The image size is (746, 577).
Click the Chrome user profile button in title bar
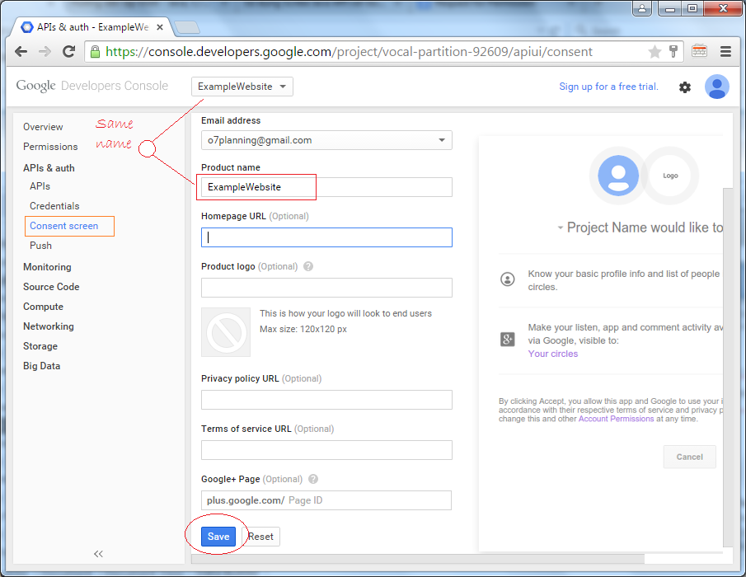point(642,8)
